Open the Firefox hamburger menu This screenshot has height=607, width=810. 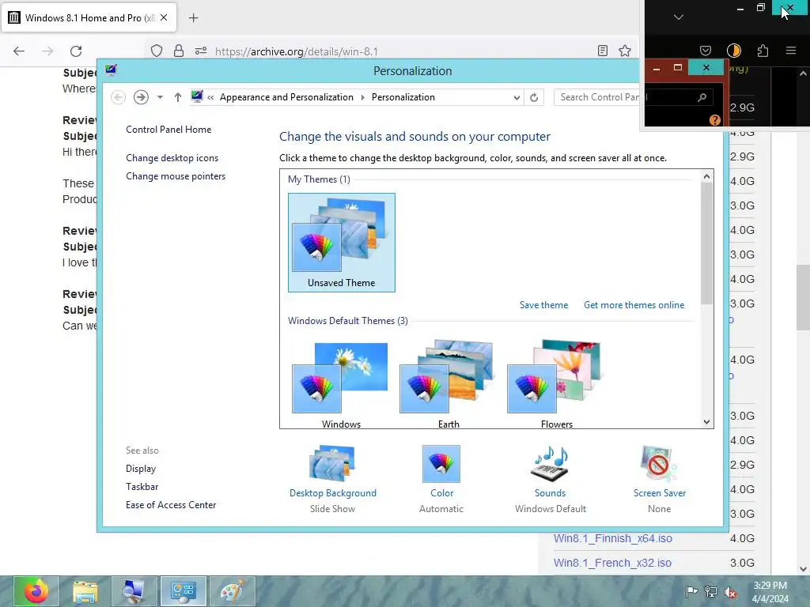click(x=791, y=51)
